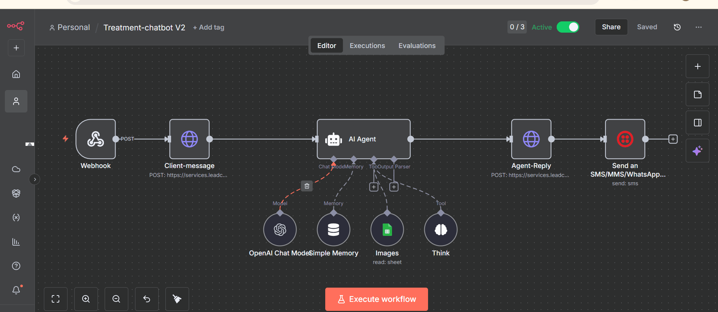718x312 pixels.
Task: Open the Personal section in sidebar
Action: [16, 101]
